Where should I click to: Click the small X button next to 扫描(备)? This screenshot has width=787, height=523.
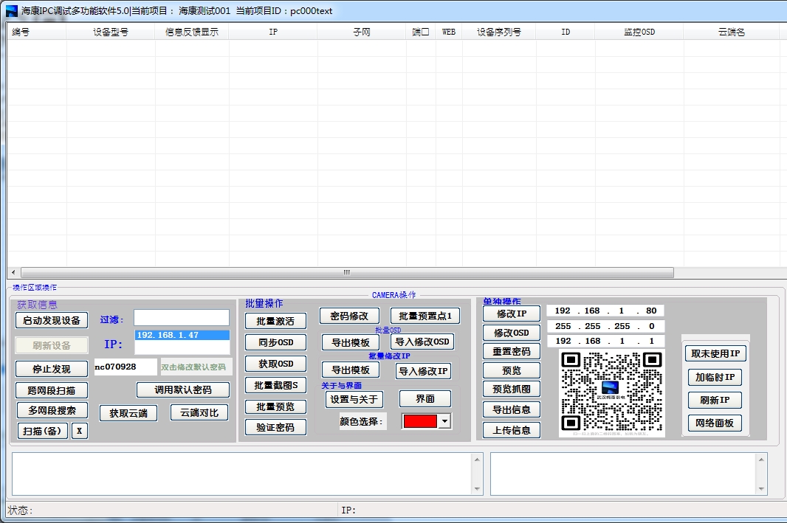(x=79, y=431)
